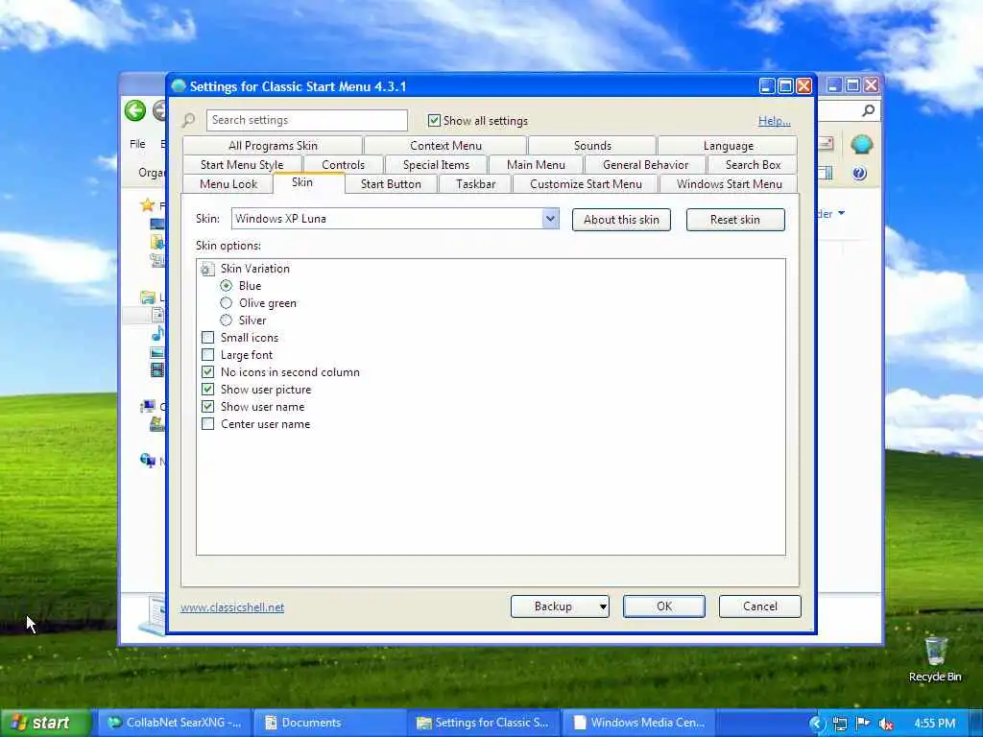This screenshot has width=983, height=737.
Task: Select the Olive green skin variation
Action: pyautogui.click(x=227, y=303)
